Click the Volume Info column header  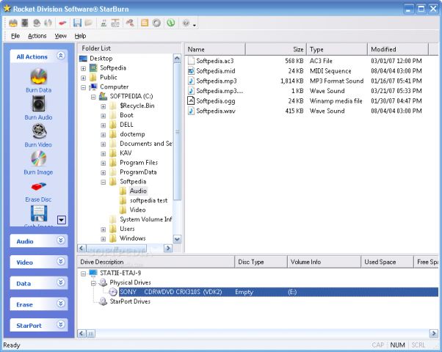[x=325, y=262]
